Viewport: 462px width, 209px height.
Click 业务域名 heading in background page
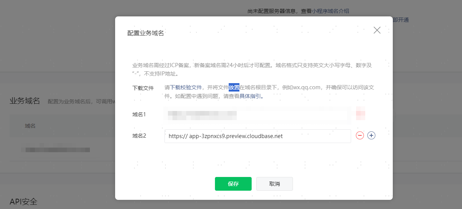click(25, 101)
